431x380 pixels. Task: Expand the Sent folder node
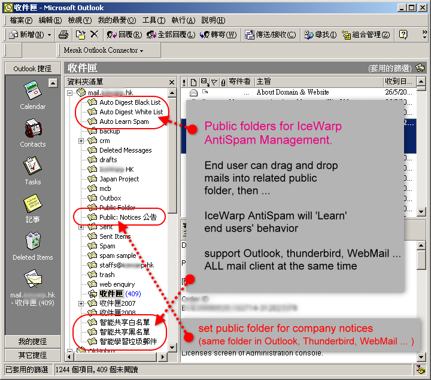click(x=81, y=227)
